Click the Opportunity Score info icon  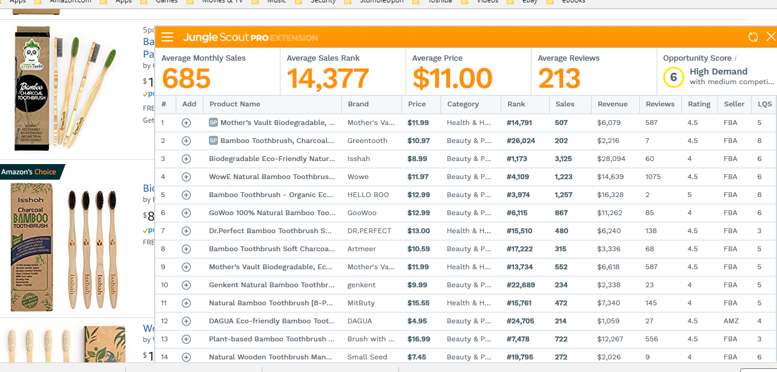point(735,58)
